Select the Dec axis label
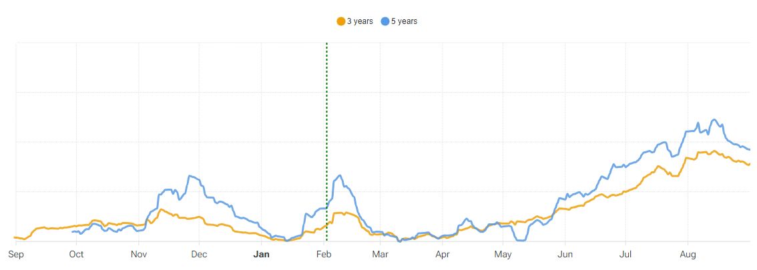The image size is (757, 270). pyautogui.click(x=199, y=254)
